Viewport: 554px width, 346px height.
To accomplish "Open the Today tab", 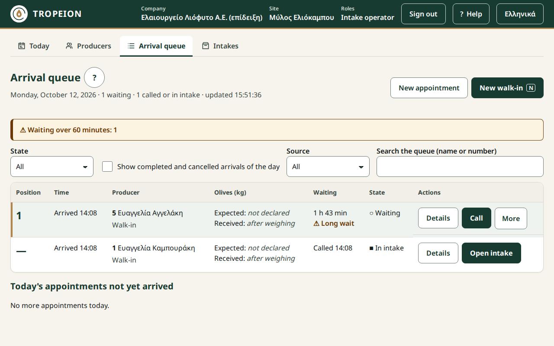I will click(33, 46).
